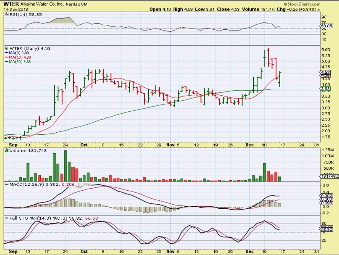
Task: Click the Oct label under the price chart
Action: [84, 145]
